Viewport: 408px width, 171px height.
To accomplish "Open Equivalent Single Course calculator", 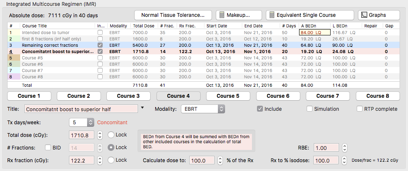I will click(310, 15).
